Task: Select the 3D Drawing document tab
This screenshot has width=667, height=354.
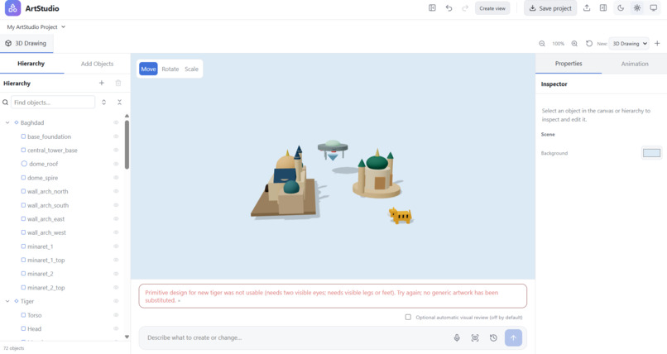Action: (x=26, y=43)
